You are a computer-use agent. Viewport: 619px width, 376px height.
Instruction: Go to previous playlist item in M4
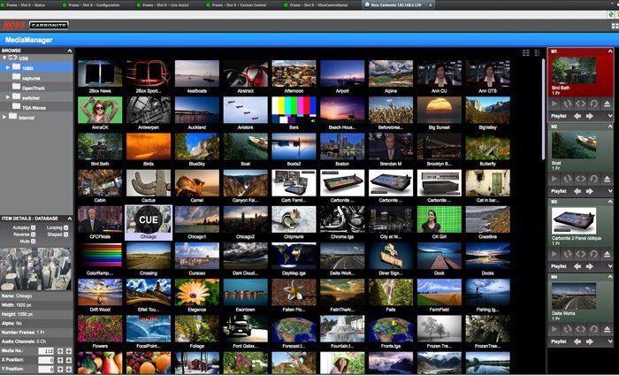point(577,341)
